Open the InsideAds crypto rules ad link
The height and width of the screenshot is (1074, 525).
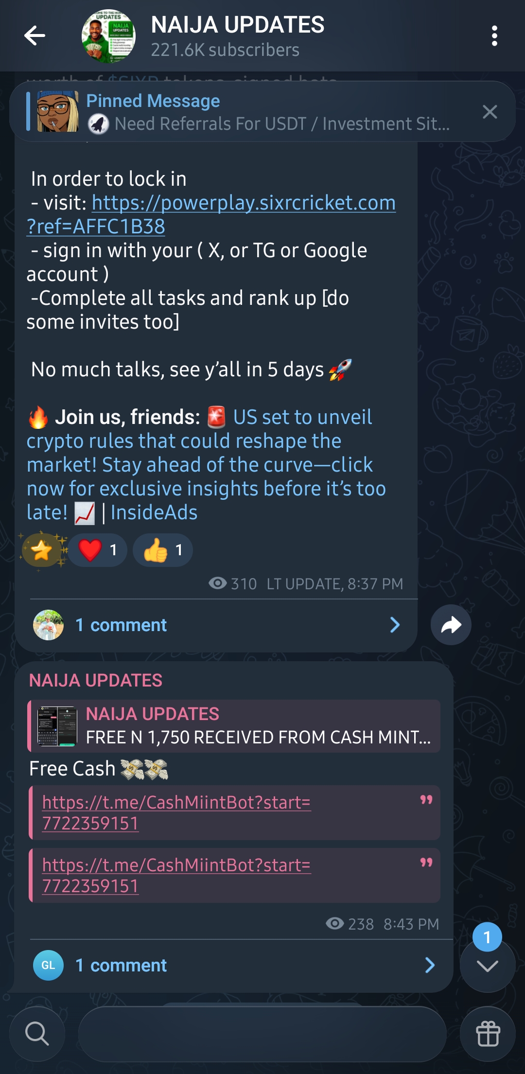pyautogui.click(x=207, y=464)
